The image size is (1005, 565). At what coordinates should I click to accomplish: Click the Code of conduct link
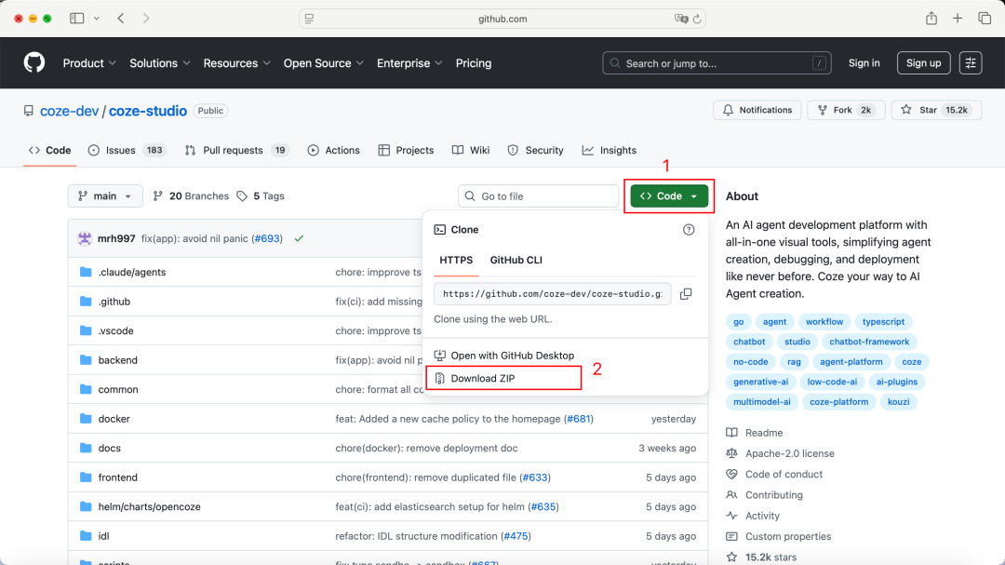pos(784,475)
